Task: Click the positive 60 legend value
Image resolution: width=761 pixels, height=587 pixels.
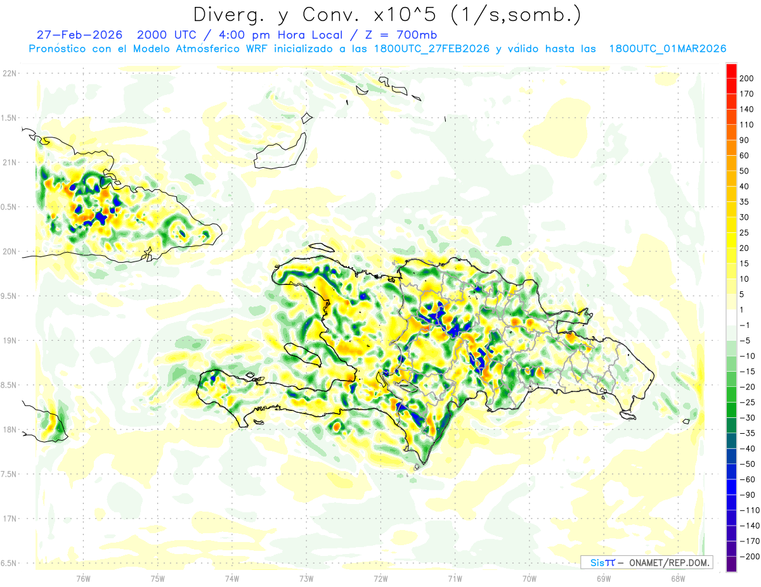Action: tap(745, 156)
